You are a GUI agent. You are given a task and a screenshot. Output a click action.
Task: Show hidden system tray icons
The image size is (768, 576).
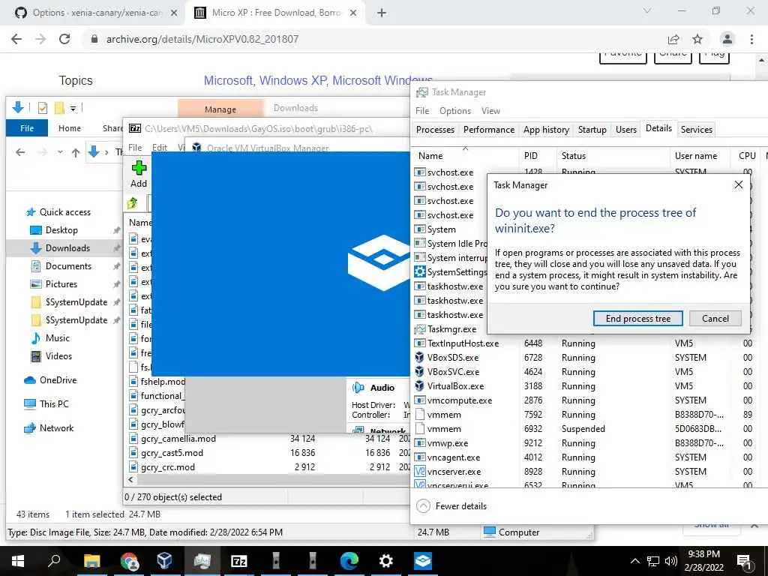coord(634,561)
